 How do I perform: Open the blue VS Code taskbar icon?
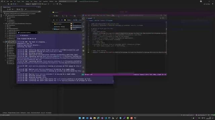105,118
